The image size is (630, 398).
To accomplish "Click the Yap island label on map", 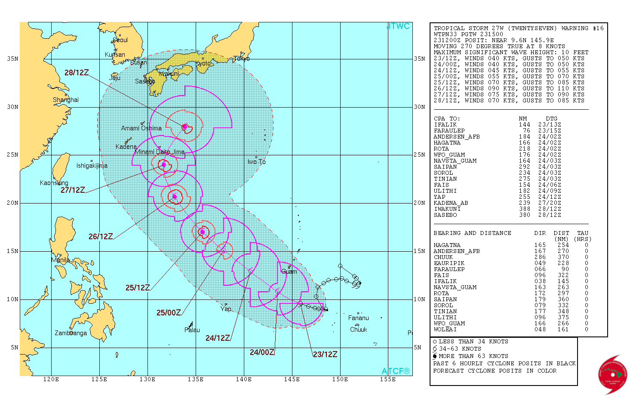I will (x=226, y=309).
